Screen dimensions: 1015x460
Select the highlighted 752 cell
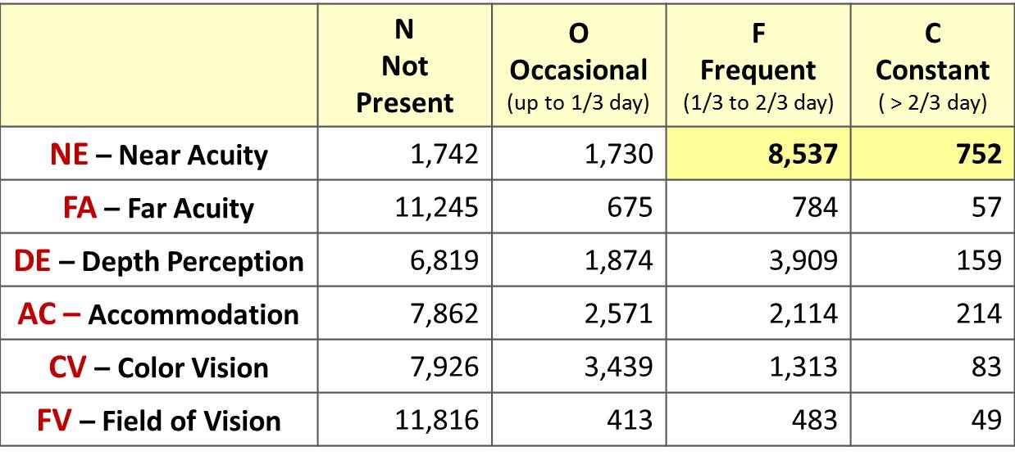coord(932,154)
